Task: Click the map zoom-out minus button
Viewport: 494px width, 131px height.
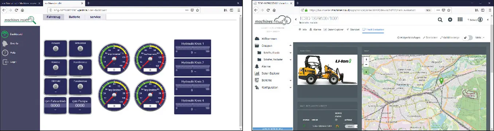Action: [x=366, y=64]
